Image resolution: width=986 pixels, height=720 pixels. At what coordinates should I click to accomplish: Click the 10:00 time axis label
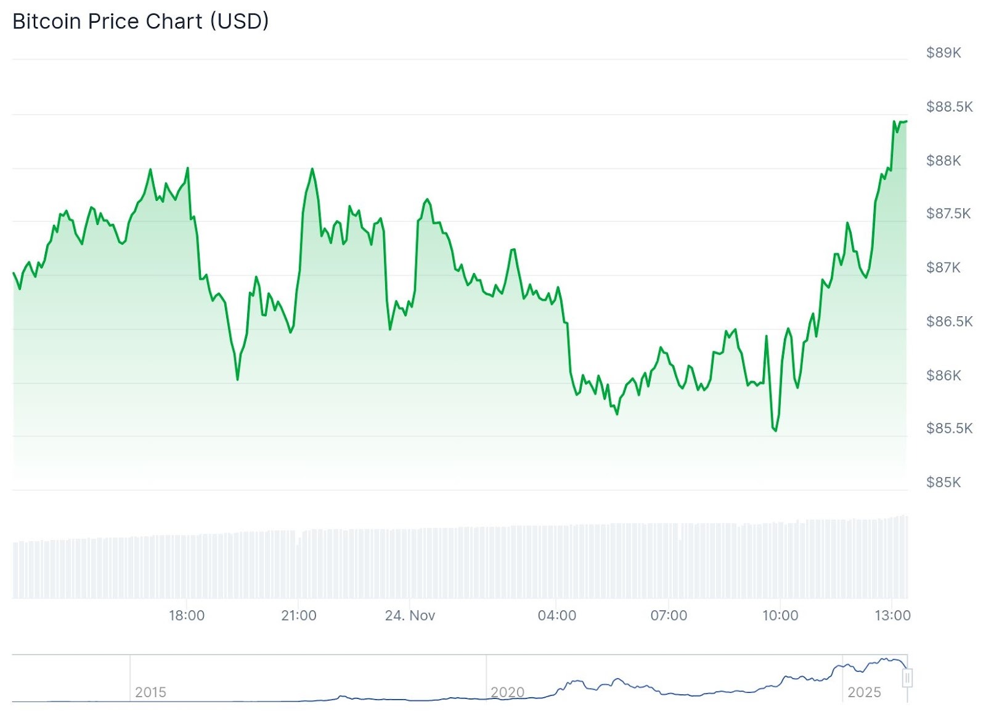coord(780,615)
